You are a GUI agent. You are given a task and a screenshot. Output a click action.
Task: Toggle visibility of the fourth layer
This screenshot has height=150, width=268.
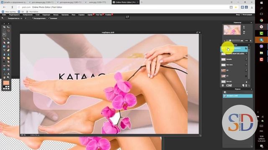point(246,65)
